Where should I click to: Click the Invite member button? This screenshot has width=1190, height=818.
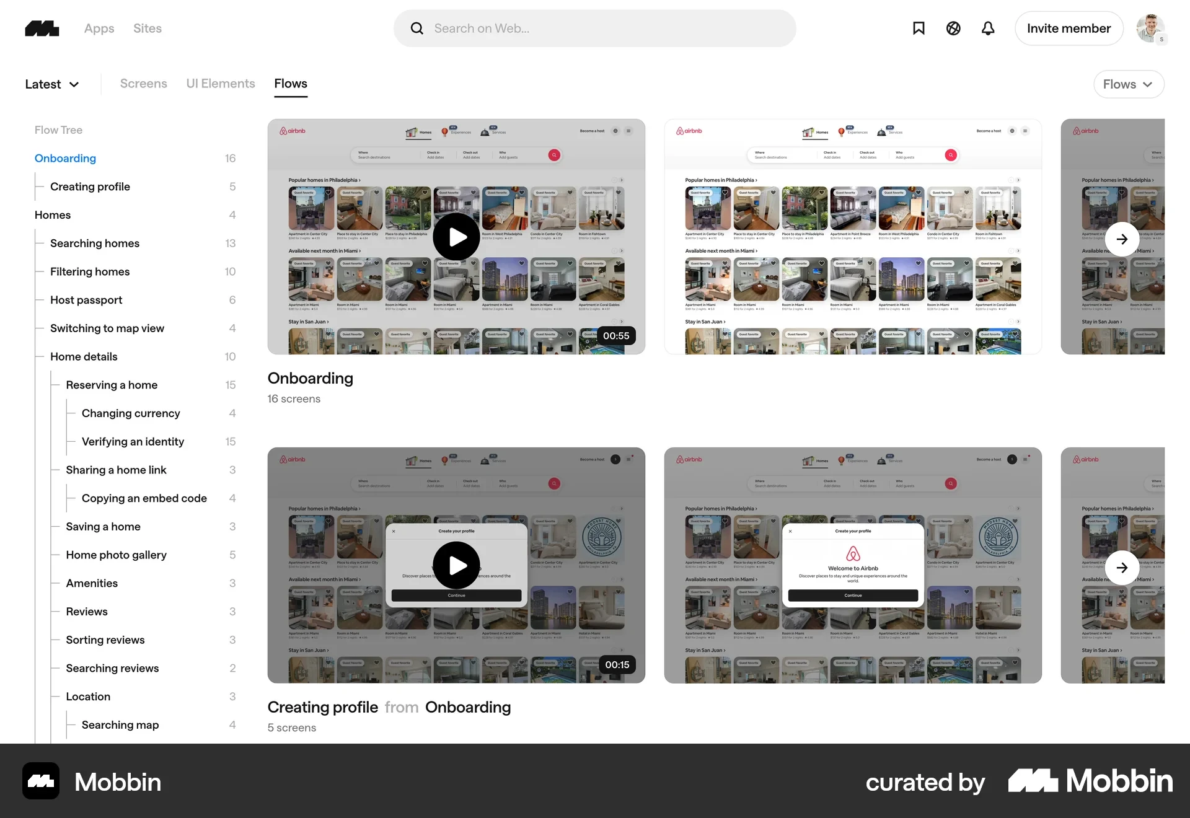click(x=1069, y=29)
